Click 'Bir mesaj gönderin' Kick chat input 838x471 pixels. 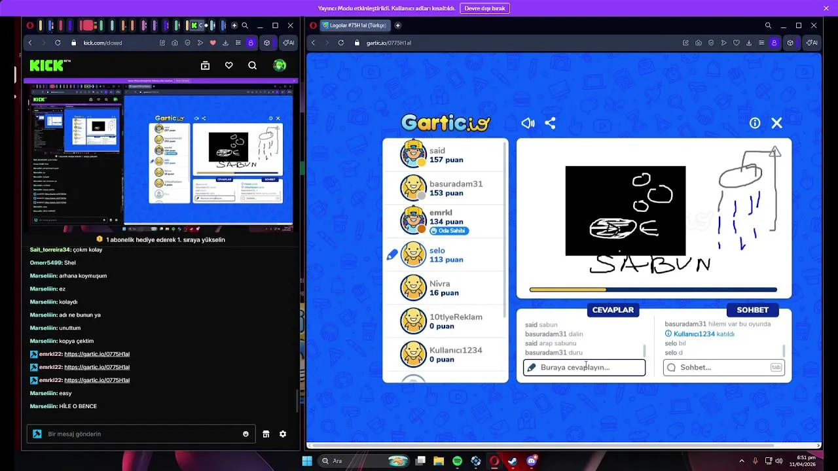coord(141,434)
